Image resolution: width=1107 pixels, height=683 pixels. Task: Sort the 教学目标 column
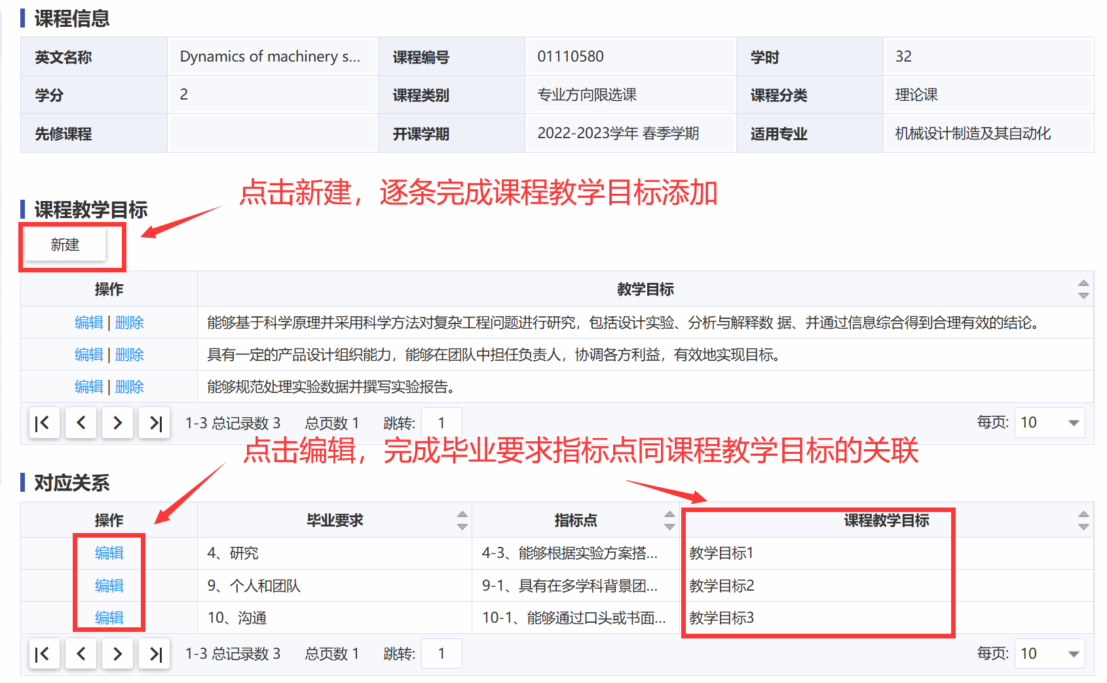coord(1083,289)
